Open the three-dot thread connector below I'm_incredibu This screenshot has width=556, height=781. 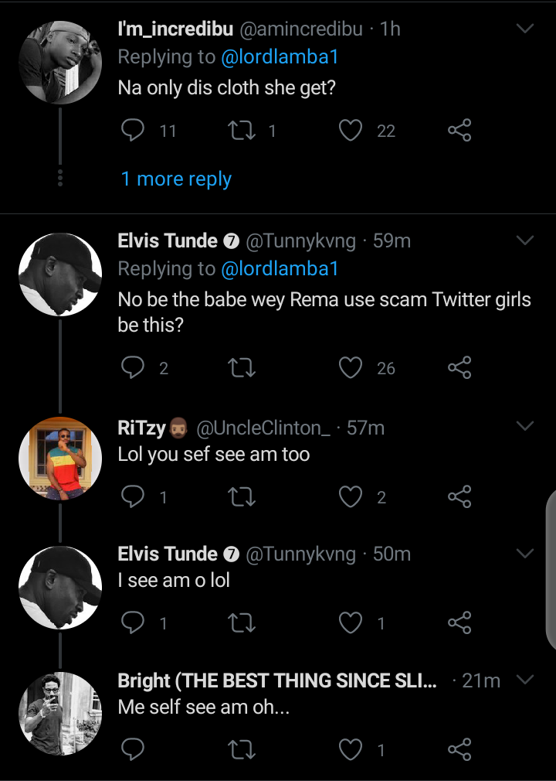[60, 177]
